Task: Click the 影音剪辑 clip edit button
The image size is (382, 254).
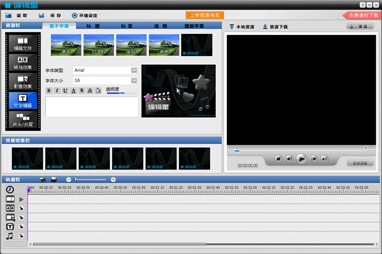Action: pyautogui.click(x=360, y=163)
